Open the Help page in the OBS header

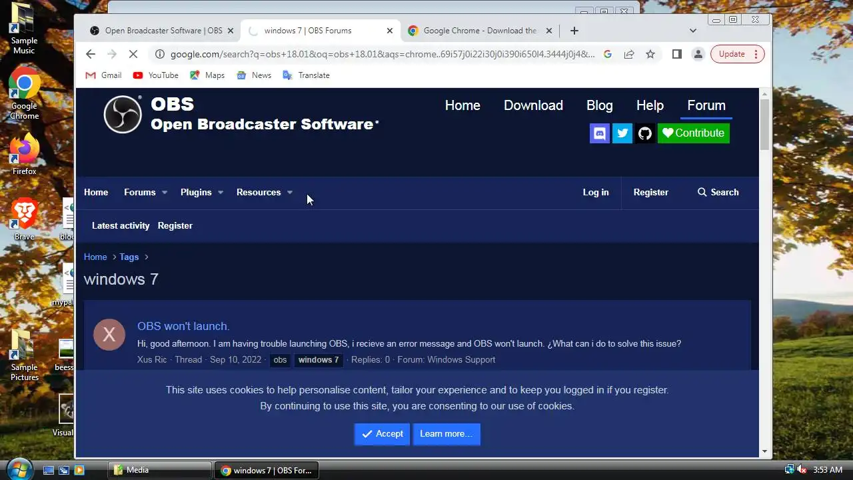650,105
